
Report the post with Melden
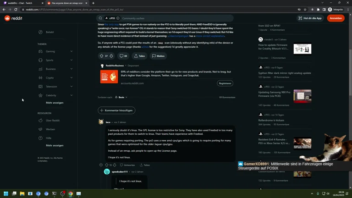(x=158, y=56)
